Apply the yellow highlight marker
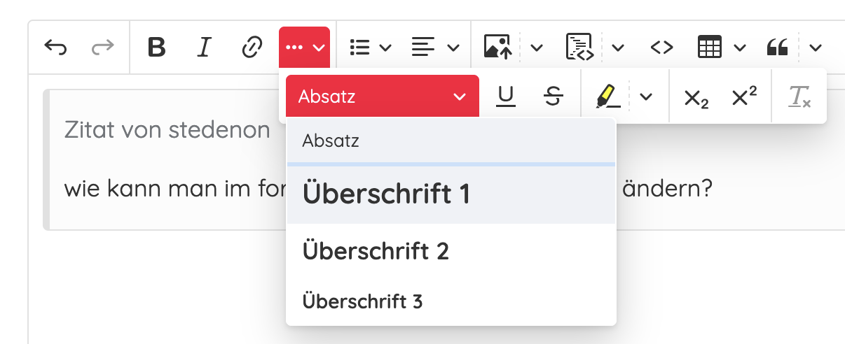 (x=607, y=96)
